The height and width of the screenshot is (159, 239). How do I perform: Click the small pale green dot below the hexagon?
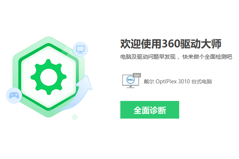[x=75, y=117]
